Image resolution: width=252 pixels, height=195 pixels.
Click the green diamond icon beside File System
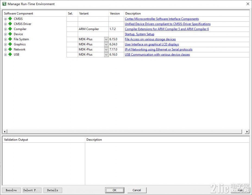click(x=10, y=39)
